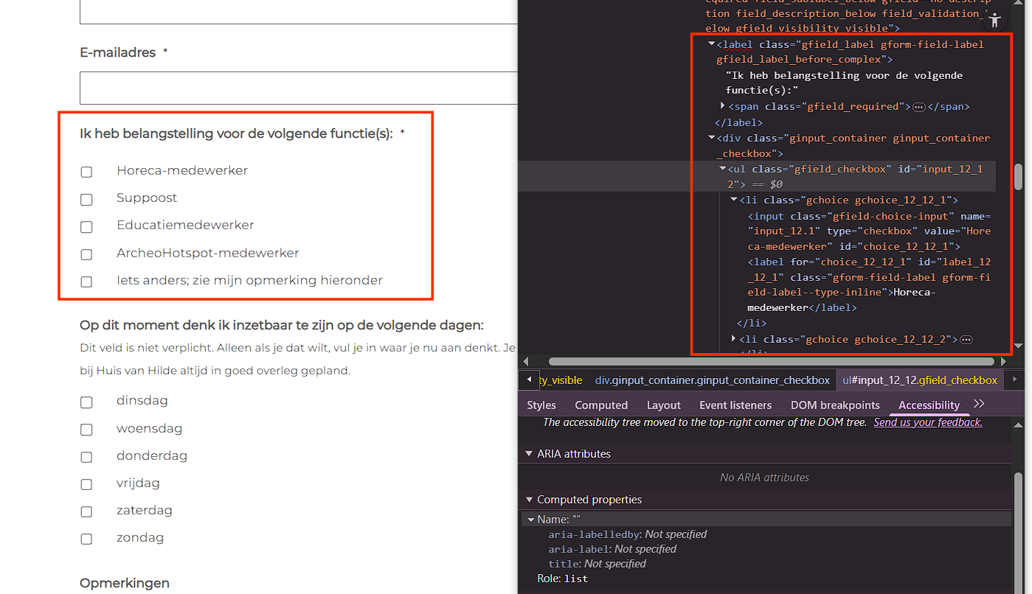
Task: Click the breadcrumb scroll-right arrow
Action: point(1016,380)
